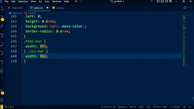The image size is (194, 109).
Task: Open the Selection menu
Action: coord(23,2)
